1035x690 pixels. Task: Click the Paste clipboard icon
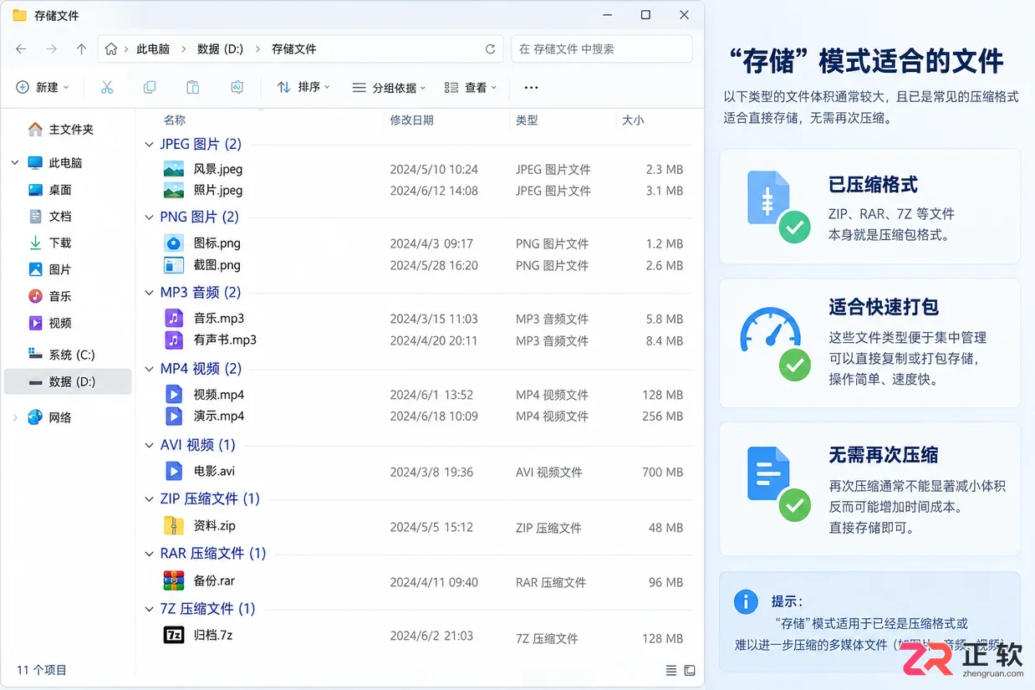pos(193,87)
